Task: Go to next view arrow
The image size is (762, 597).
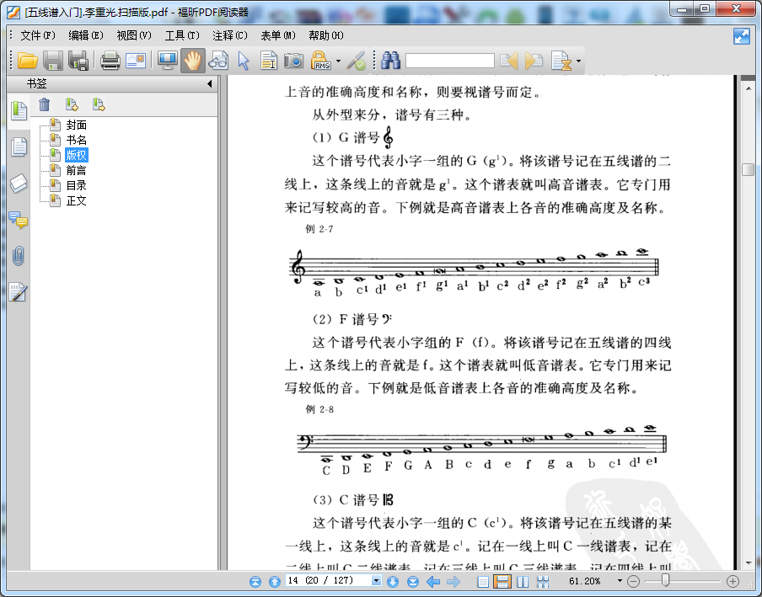Action: (x=453, y=582)
